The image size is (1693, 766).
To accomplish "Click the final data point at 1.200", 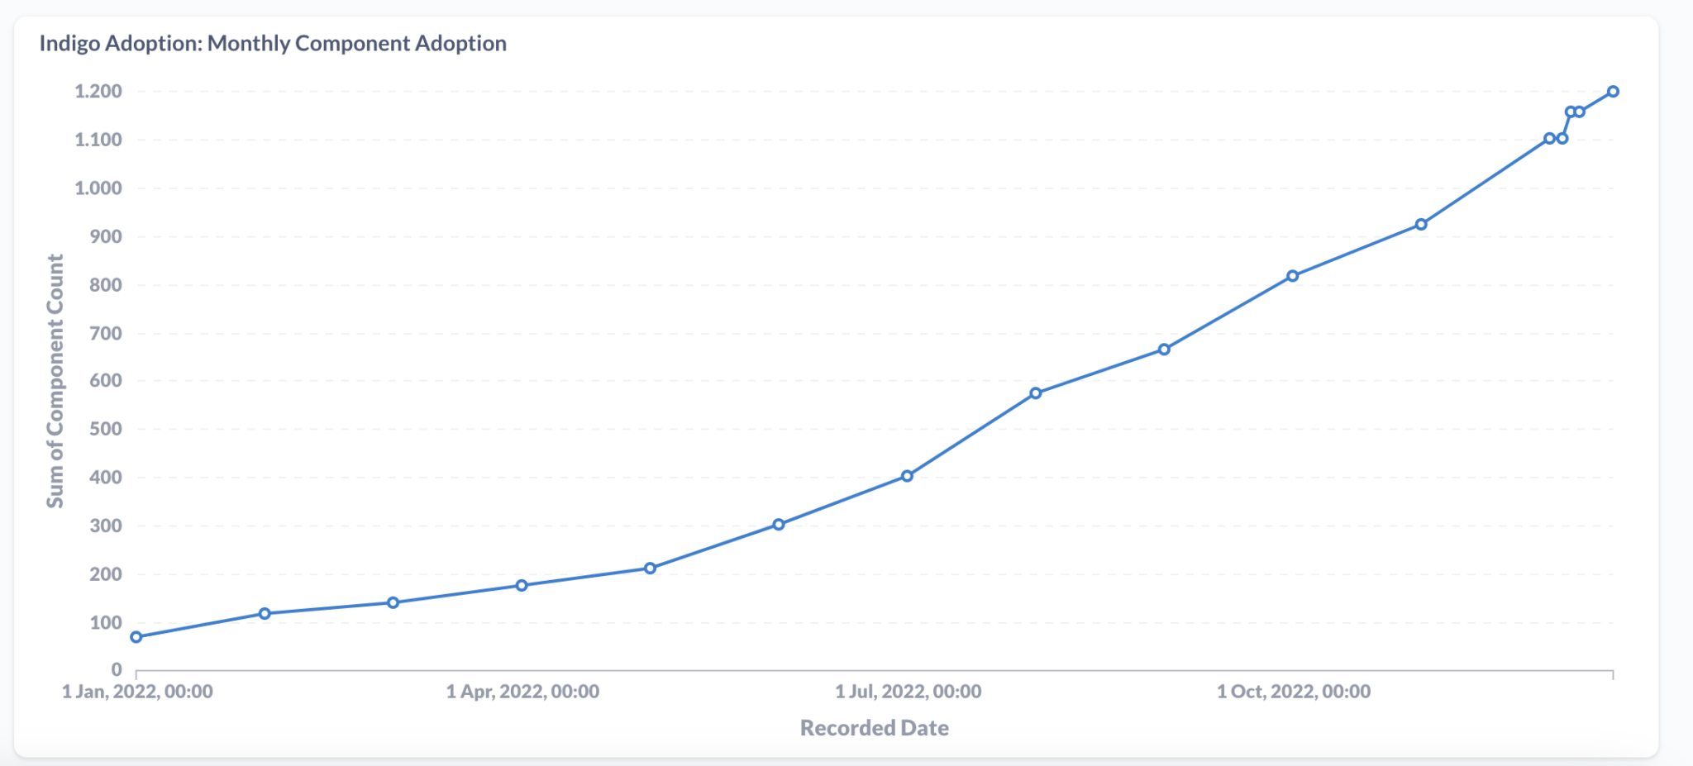I will tap(1613, 92).
